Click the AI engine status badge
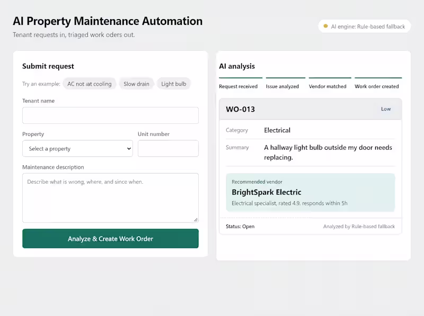 (x=365, y=26)
